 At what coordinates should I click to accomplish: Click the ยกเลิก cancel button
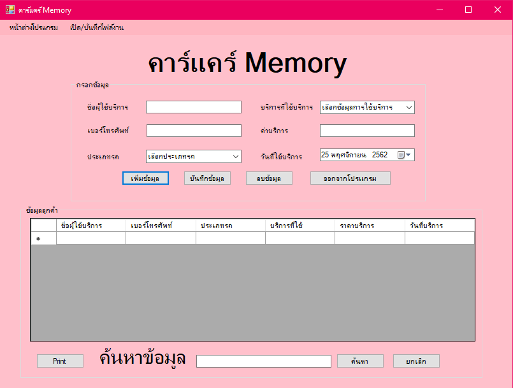pos(416,361)
